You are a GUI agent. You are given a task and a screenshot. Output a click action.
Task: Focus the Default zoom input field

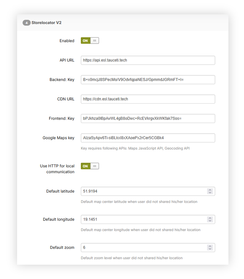[x=143, y=248]
